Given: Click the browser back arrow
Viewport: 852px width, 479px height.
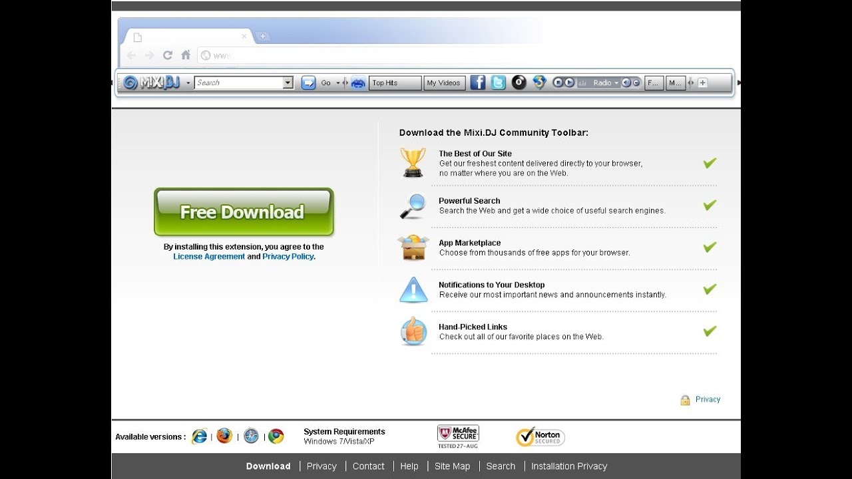Looking at the screenshot, I should pyautogui.click(x=131, y=55).
